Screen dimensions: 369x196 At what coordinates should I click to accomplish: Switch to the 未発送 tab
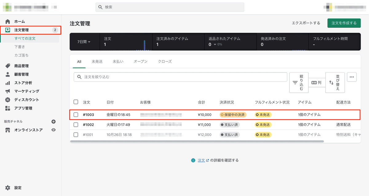coord(97,62)
